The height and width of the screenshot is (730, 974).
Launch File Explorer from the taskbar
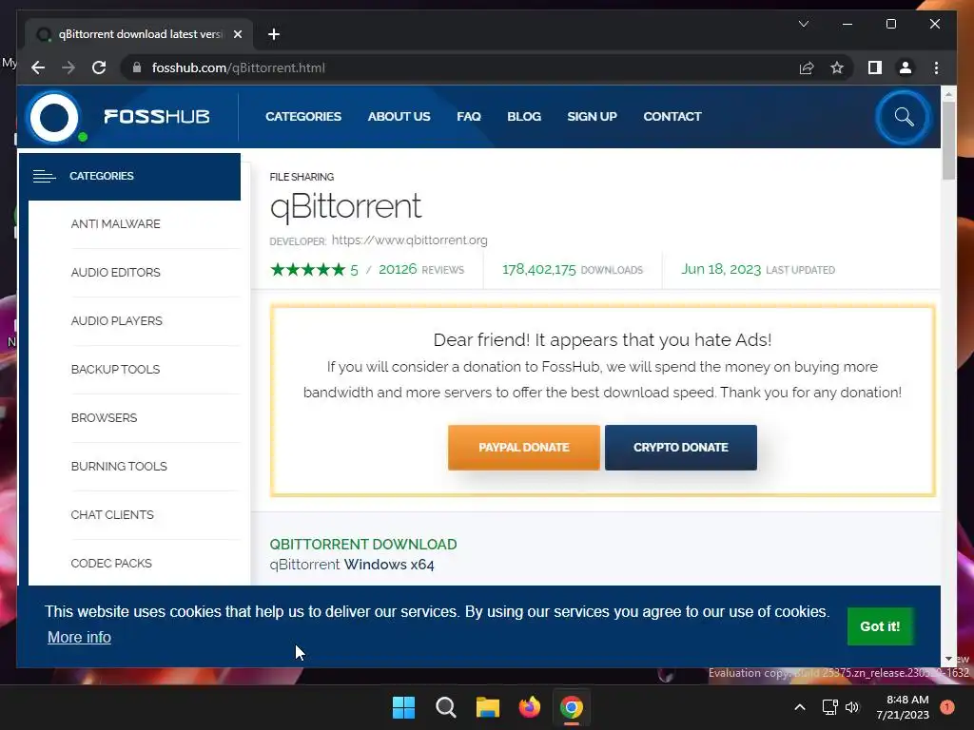coord(488,707)
